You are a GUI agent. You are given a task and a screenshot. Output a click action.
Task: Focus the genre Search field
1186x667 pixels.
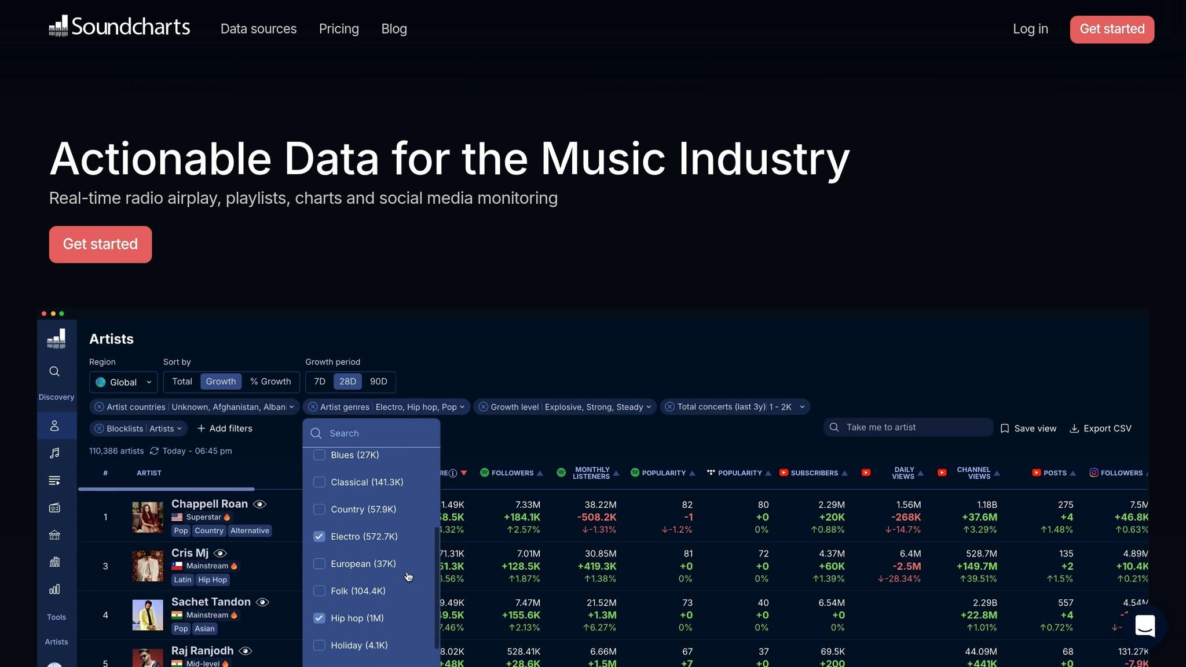pyautogui.click(x=371, y=433)
